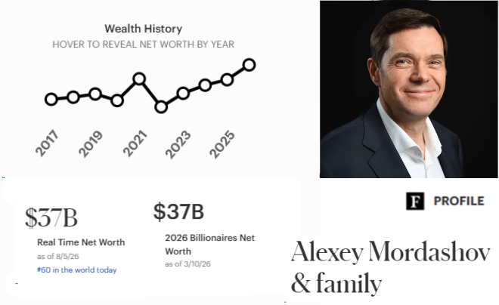Image resolution: width=499 pixels, height=305 pixels.
Task: Click the 2026 Billionaires Net Worth label
Action: pyautogui.click(x=209, y=245)
